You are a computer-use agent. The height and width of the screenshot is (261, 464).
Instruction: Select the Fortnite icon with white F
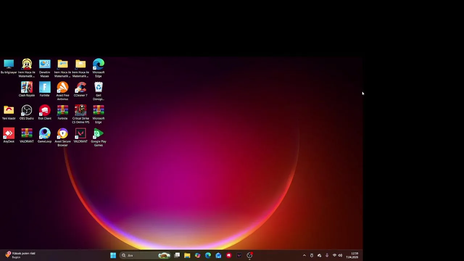point(45,90)
